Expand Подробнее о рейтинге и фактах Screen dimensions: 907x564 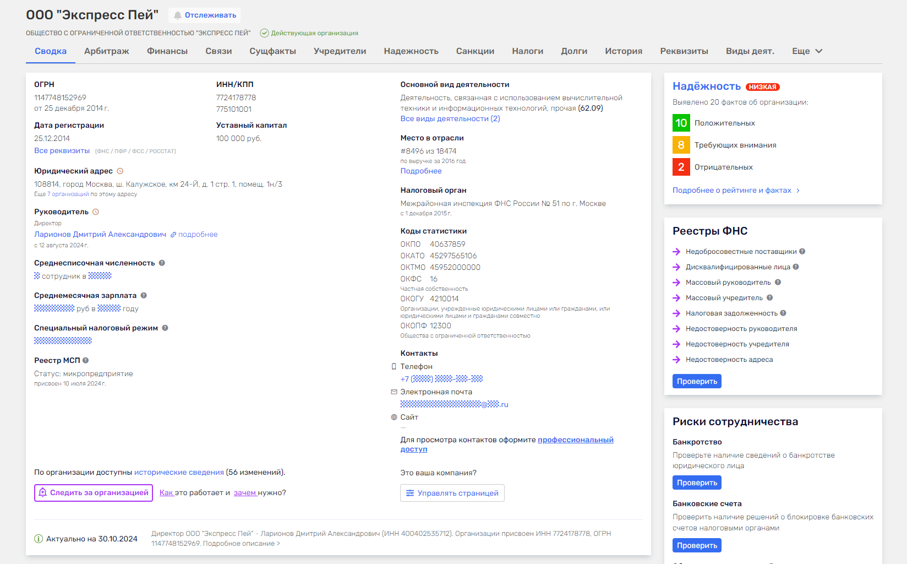point(736,191)
